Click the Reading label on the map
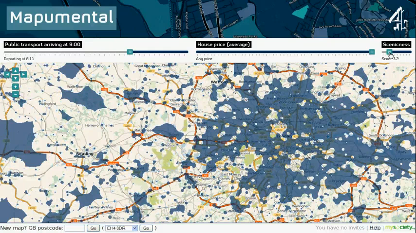 [85, 153]
